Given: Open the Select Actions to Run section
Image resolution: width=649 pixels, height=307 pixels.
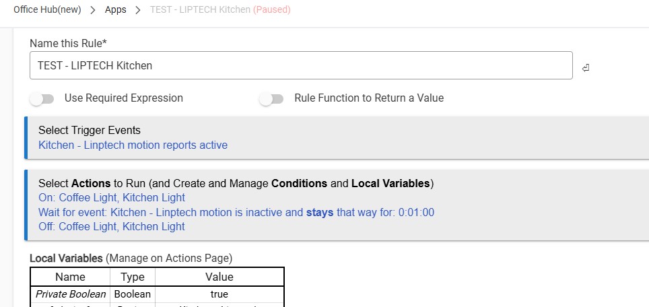Looking at the screenshot, I should coord(236,183).
